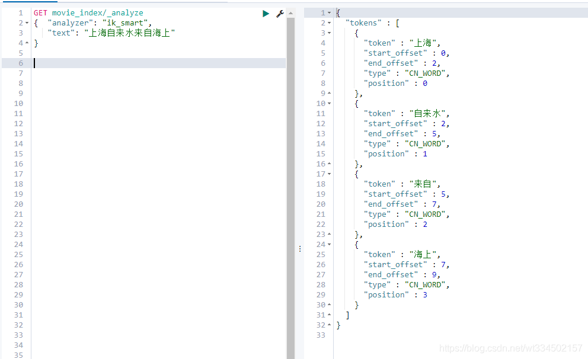Toggle fold marker at response line 9

[329, 94]
